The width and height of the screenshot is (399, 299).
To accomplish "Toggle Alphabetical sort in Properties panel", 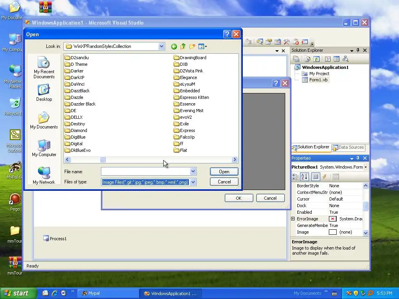I will coord(304,177).
